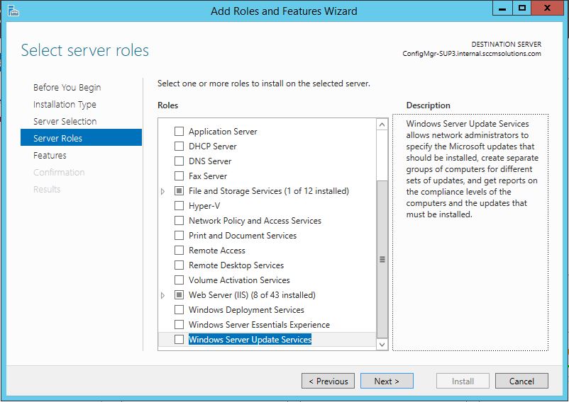Enable the DHCP Server role checkbox
Viewport: 569px width, 402px height.
[179, 147]
